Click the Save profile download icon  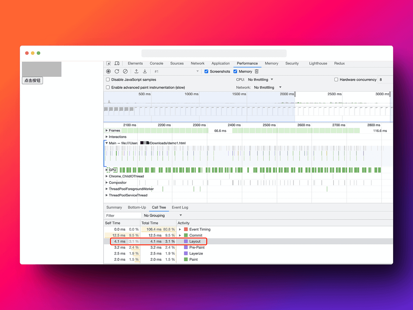145,71
